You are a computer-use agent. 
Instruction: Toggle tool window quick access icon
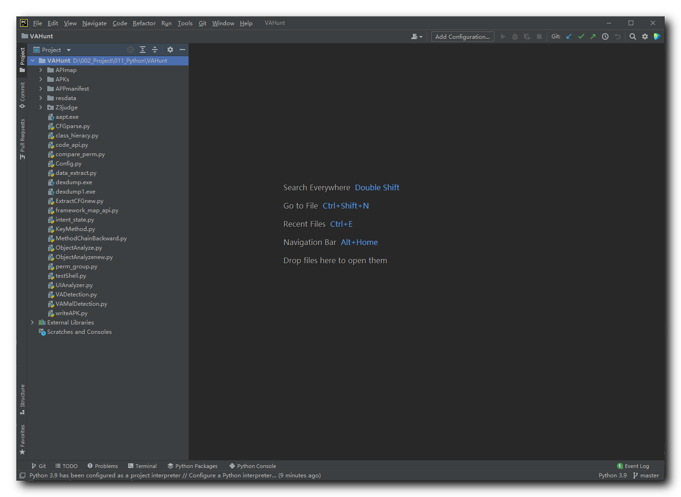coord(22,475)
